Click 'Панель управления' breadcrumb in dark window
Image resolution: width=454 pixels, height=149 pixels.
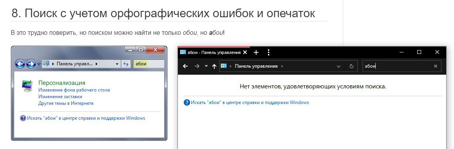256,66
